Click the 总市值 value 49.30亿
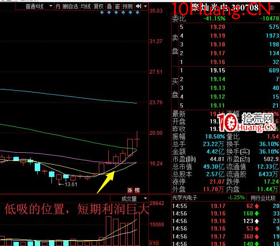The width and height of the screenshot is (280, 246). point(214,167)
